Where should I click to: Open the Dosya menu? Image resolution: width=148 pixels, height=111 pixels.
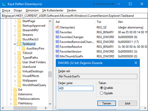(x=6, y=10)
